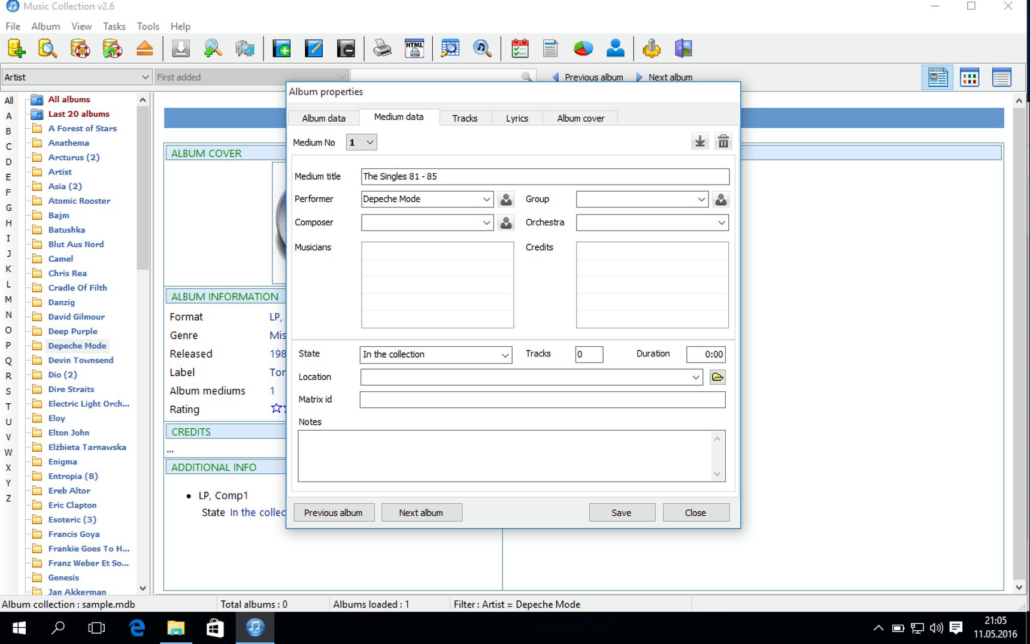1030x644 pixels.
Task: Click the HTML export icon
Action: click(414, 49)
